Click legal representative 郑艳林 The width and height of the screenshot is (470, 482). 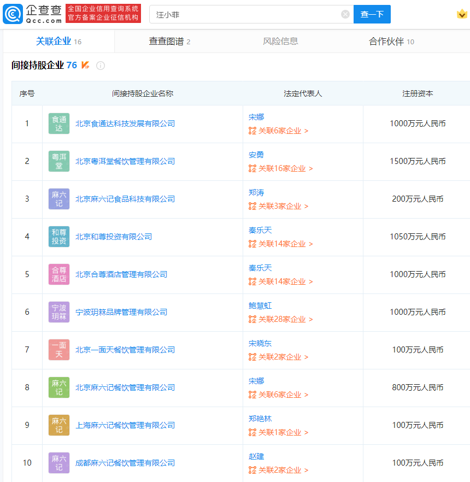260,419
